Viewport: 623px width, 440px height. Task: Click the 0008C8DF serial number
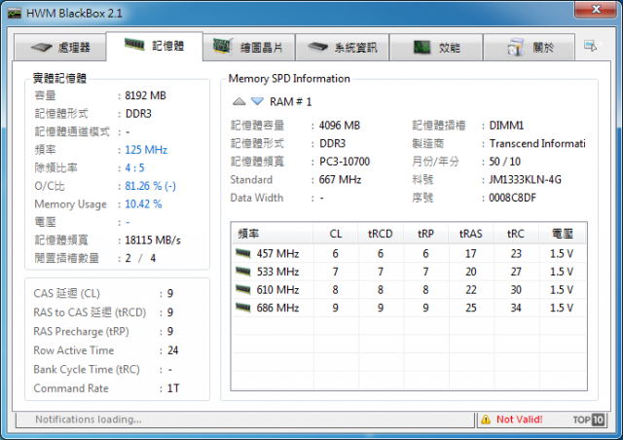pos(513,198)
